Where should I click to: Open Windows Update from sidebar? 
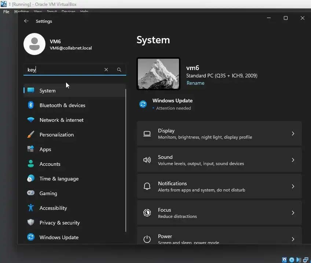coord(74,237)
